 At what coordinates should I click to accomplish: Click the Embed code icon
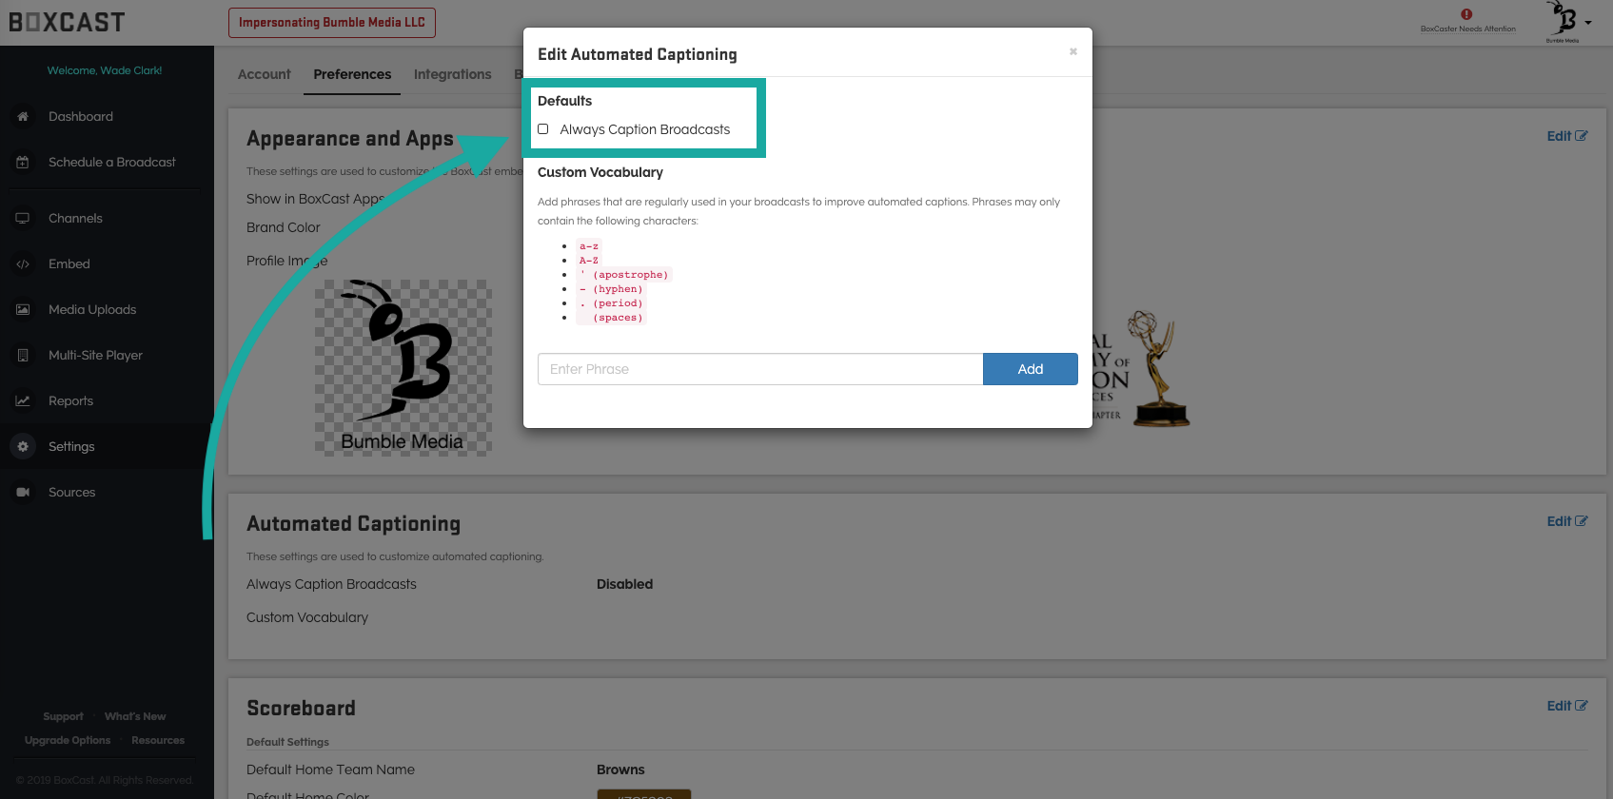pos(23,264)
